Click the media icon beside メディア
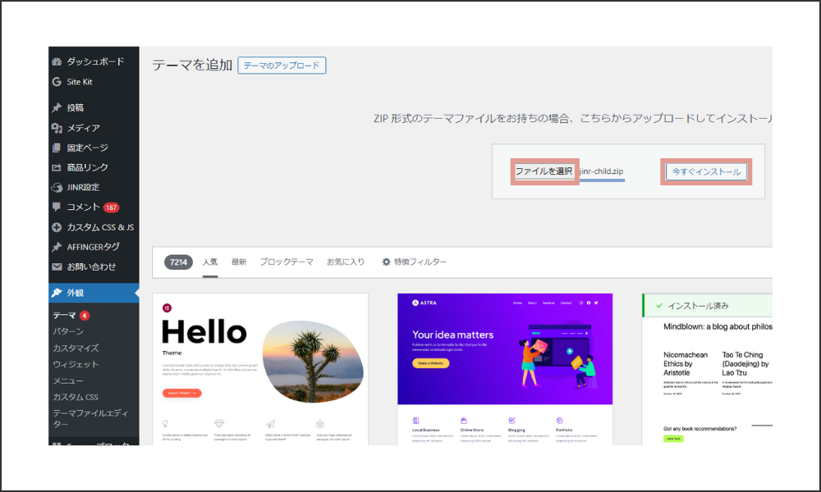821x492 pixels. 57,128
